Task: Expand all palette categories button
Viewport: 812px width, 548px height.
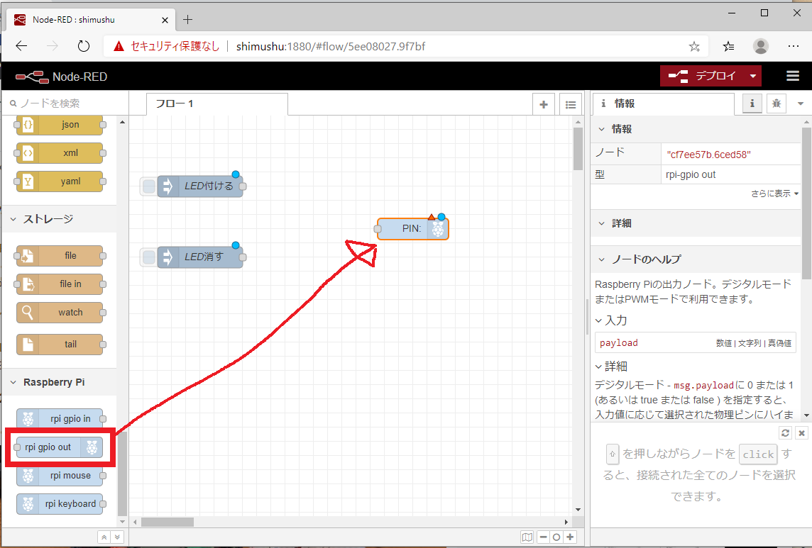Action: click(x=118, y=537)
